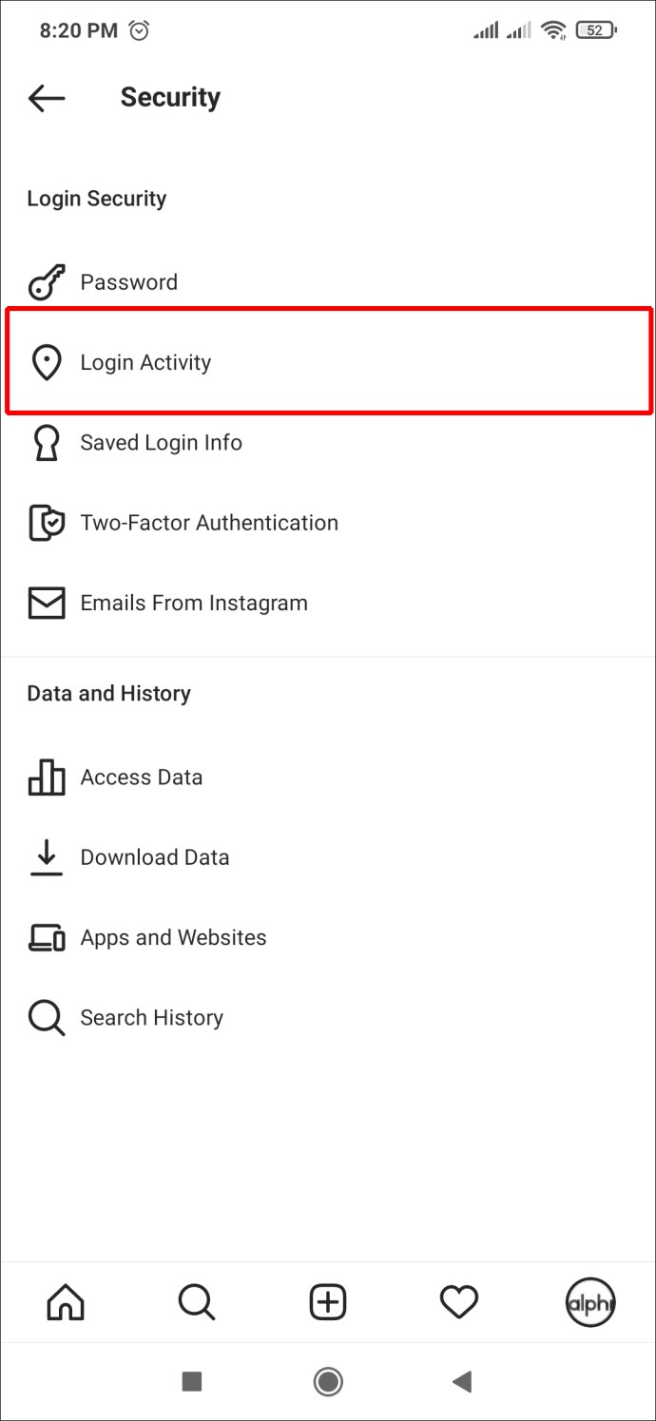Open the Password settings

coord(129,282)
